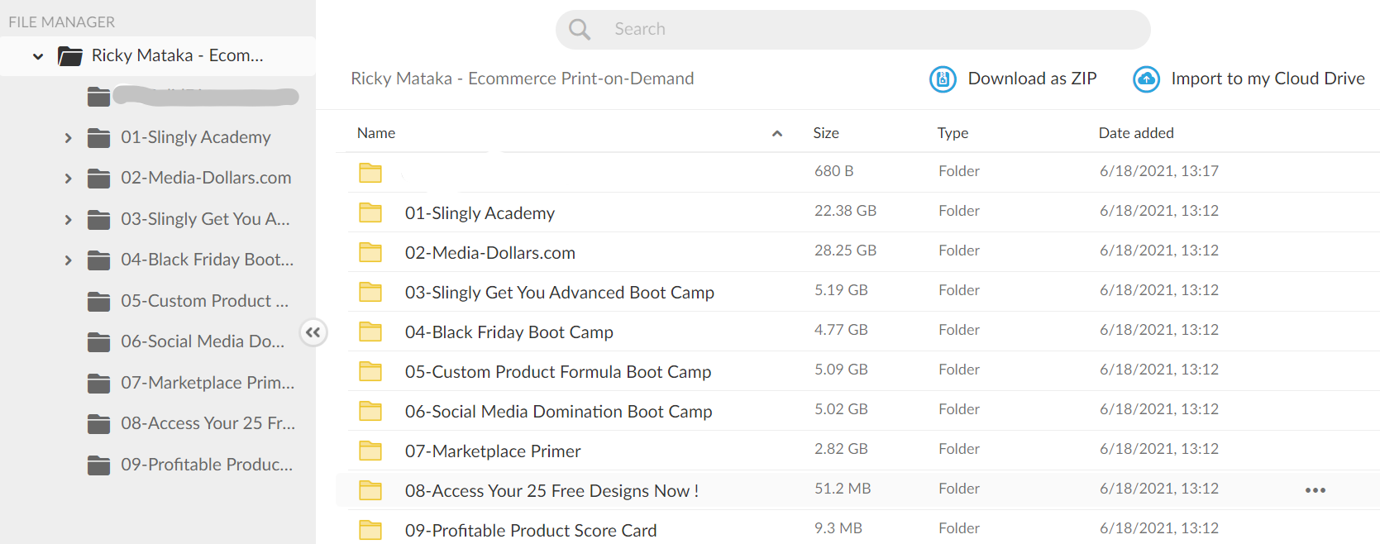Click 04-Black Friday Boot Camp name
The image size is (1380, 544).
coord(509,332)
